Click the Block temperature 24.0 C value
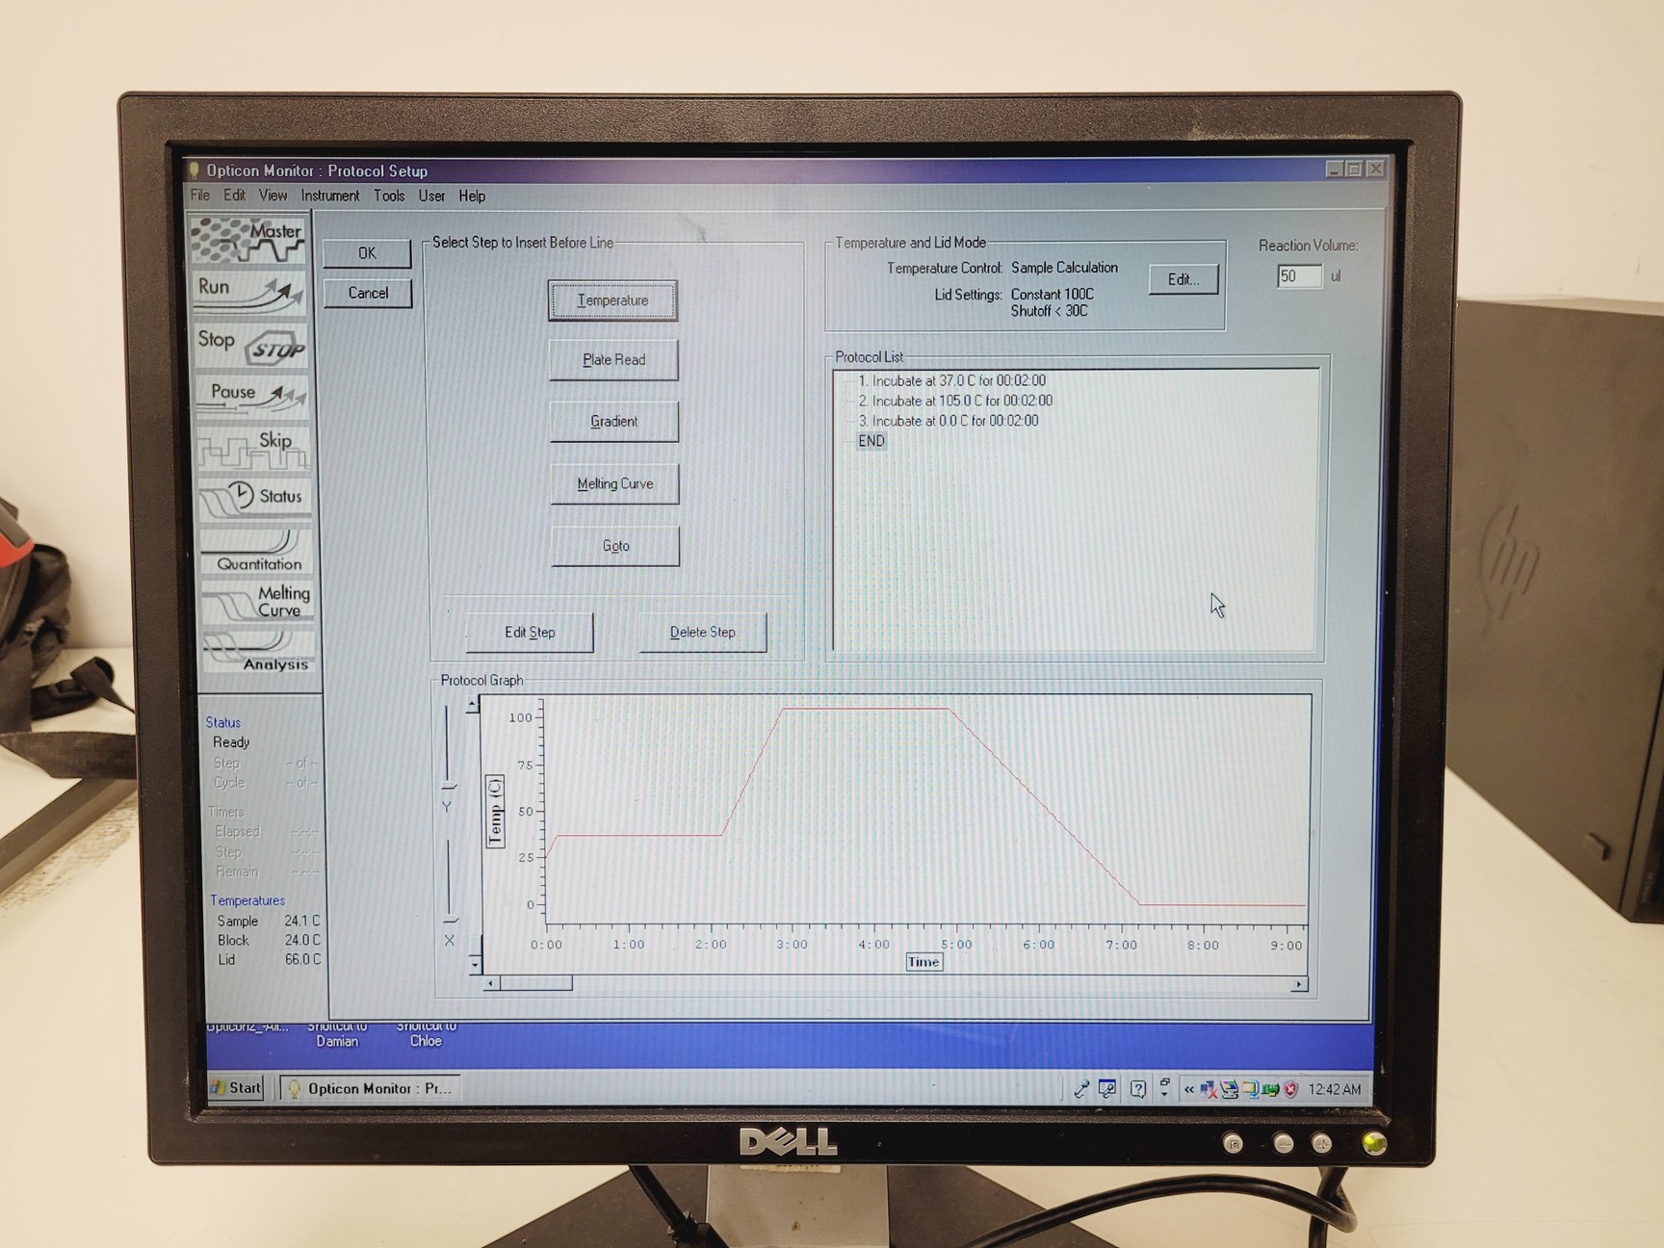 [302, 940]
